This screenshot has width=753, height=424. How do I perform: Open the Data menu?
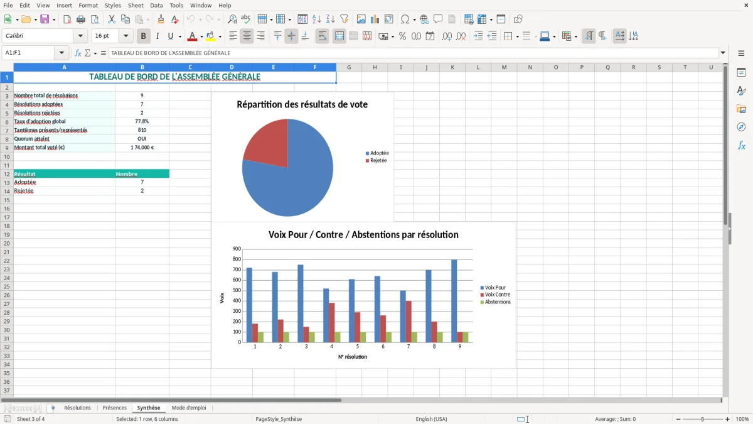156,5
